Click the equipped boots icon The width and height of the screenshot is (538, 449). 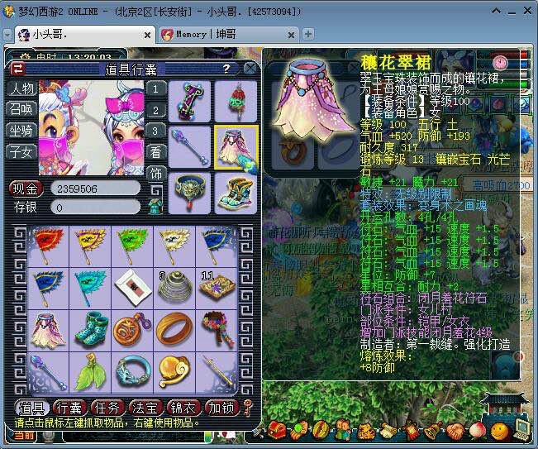(236, 191)
